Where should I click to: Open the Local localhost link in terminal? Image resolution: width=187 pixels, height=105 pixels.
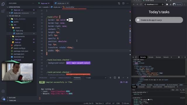pyautogui.click(x=60, y=91)
